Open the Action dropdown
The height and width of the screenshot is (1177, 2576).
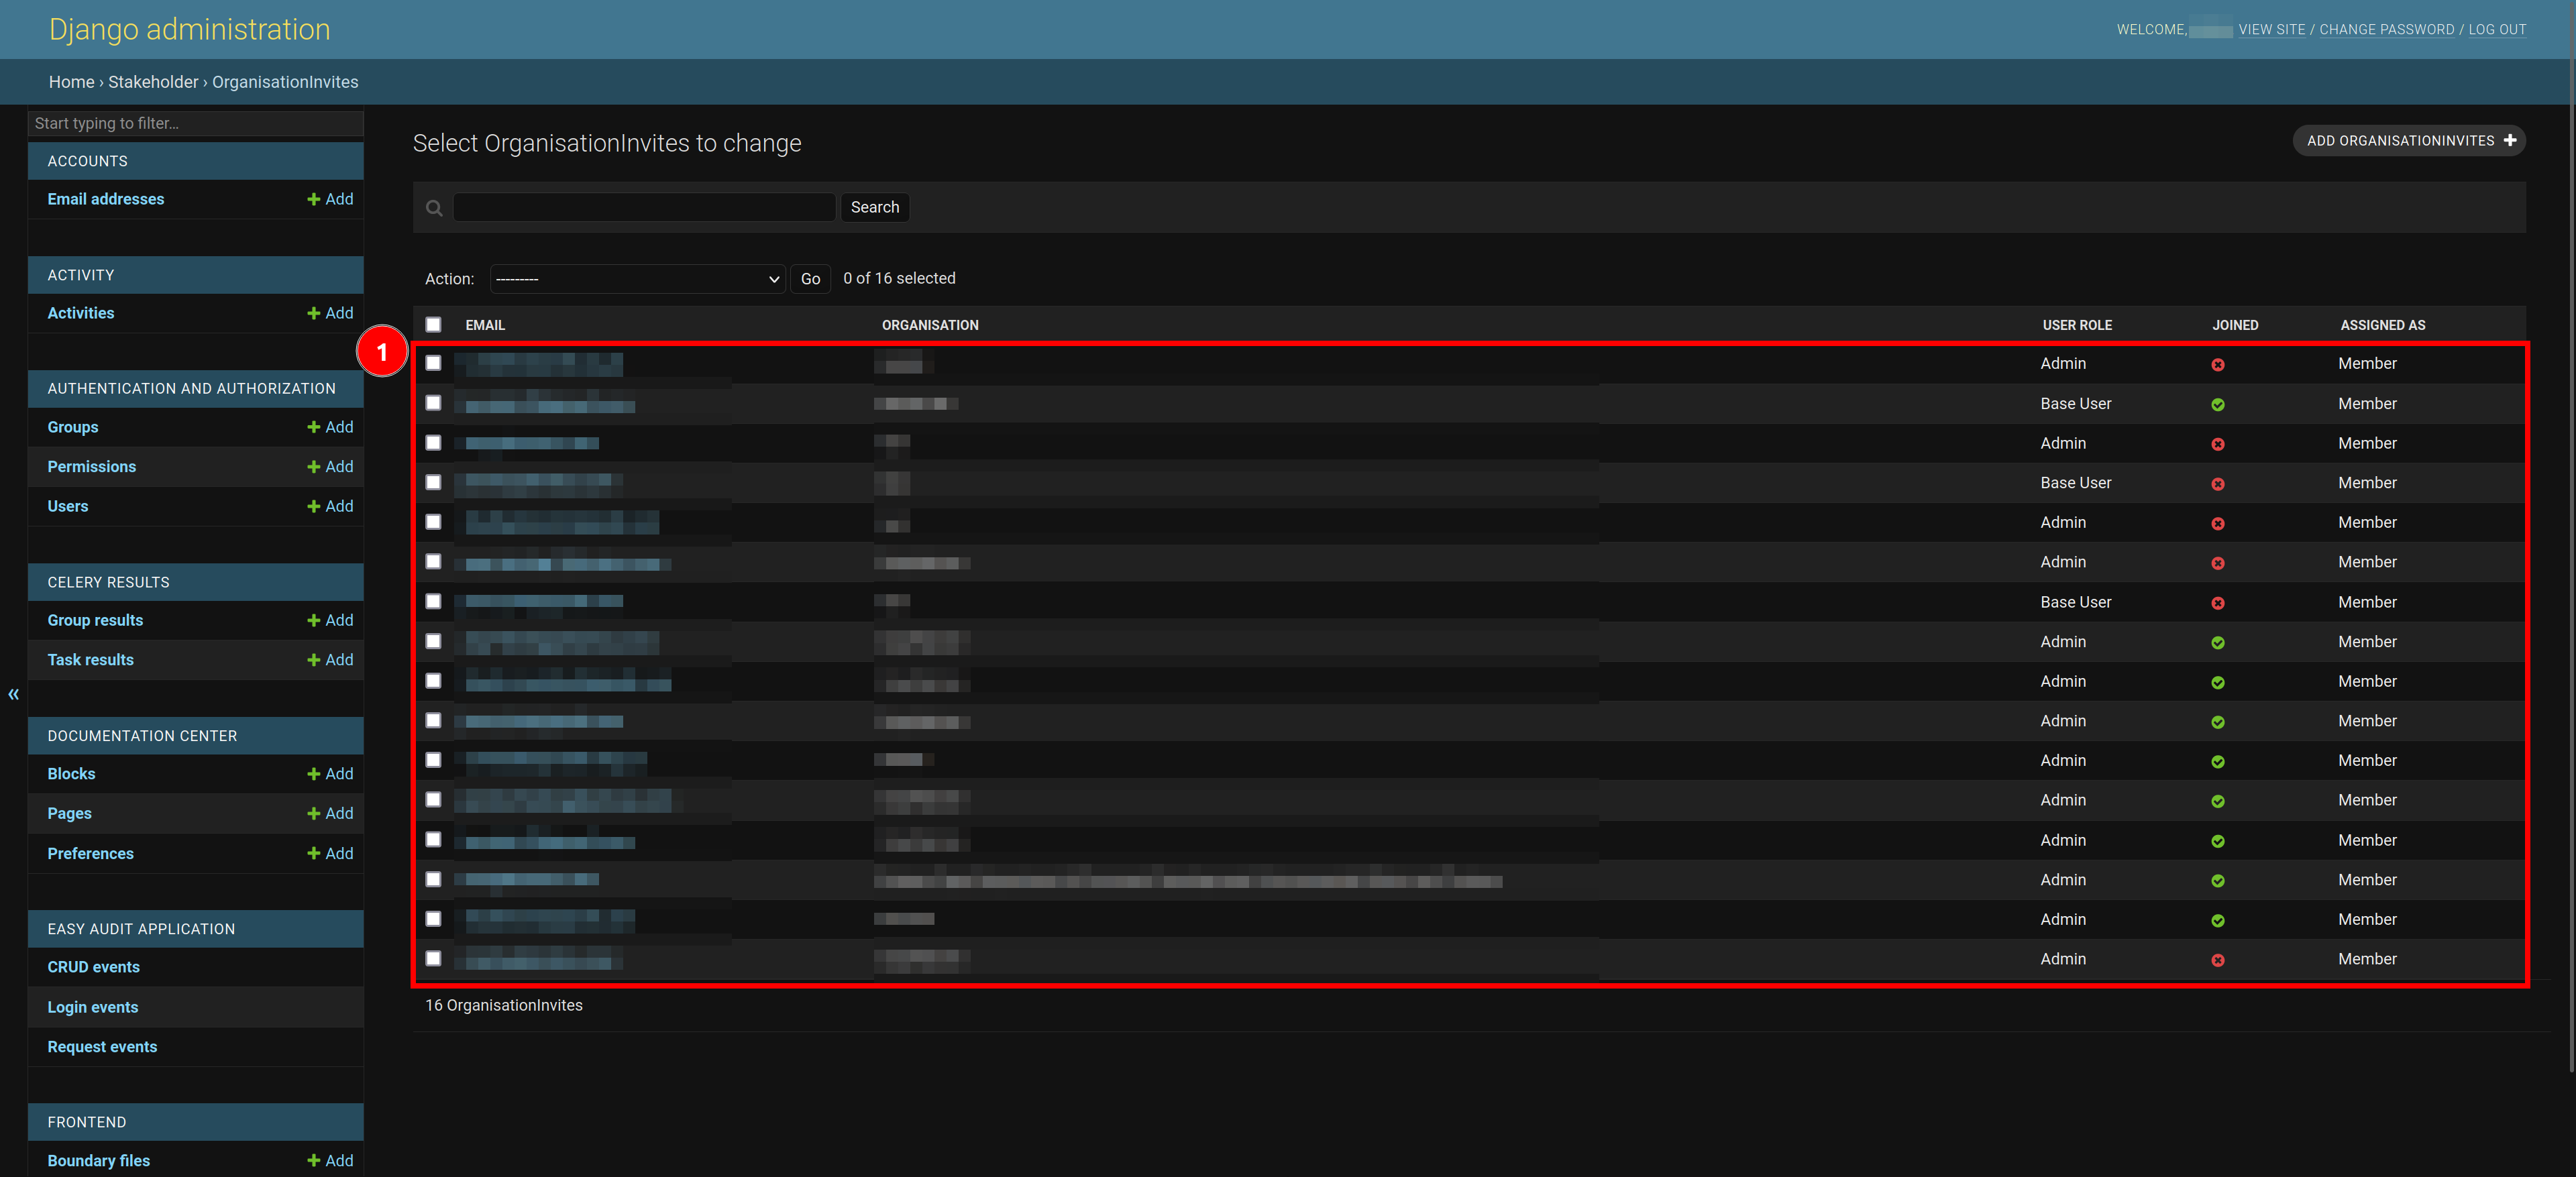coord(637,279)
